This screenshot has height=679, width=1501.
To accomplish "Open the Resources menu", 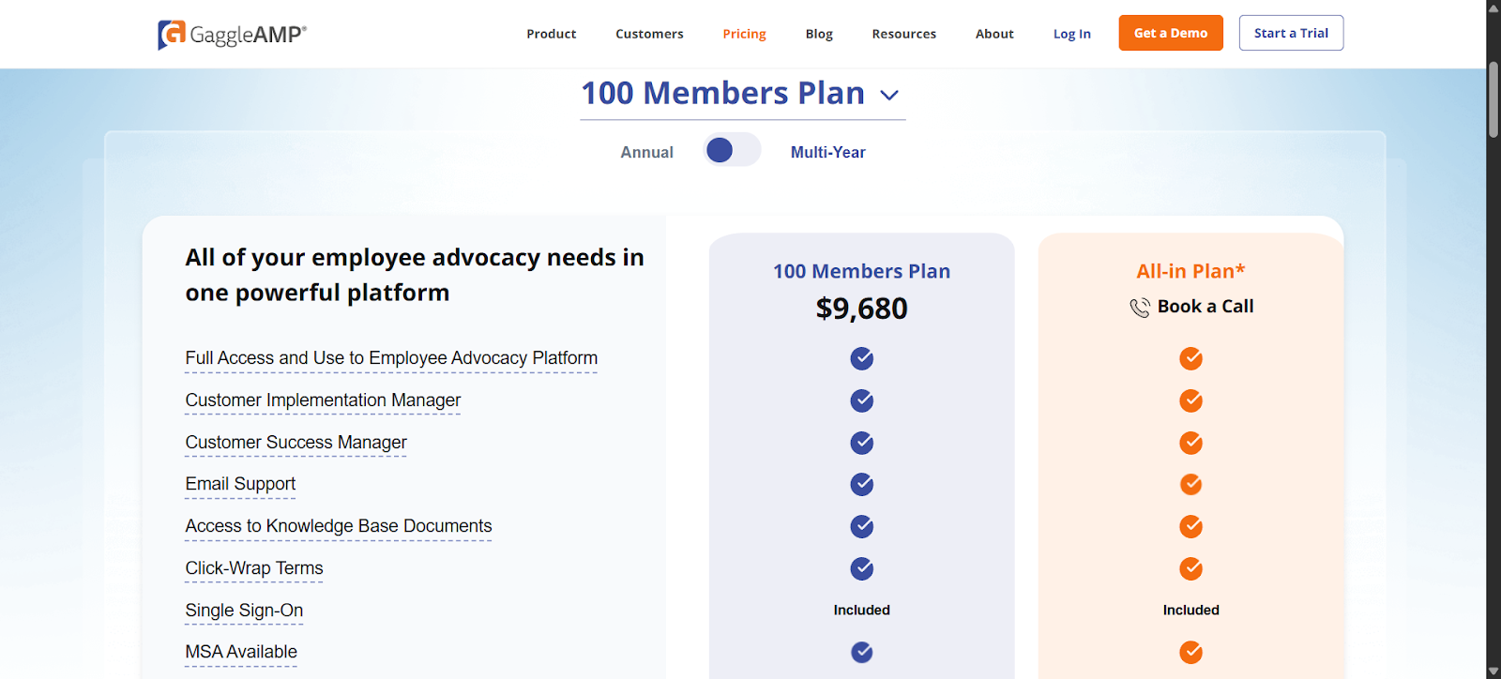I will tap(903, 34).
